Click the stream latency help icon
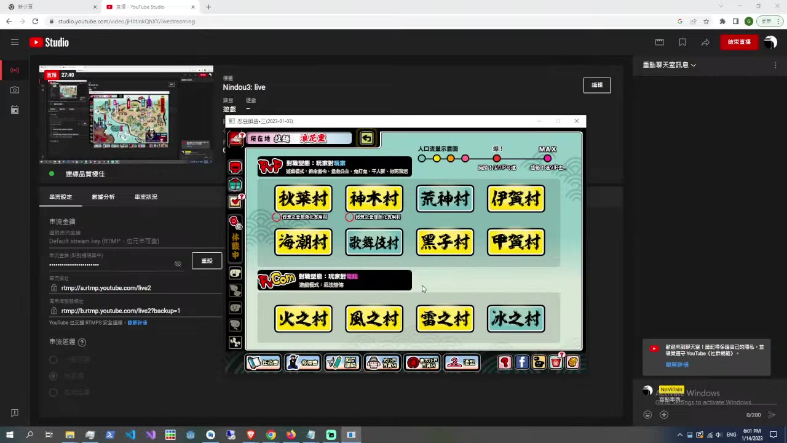 (82, 342)
